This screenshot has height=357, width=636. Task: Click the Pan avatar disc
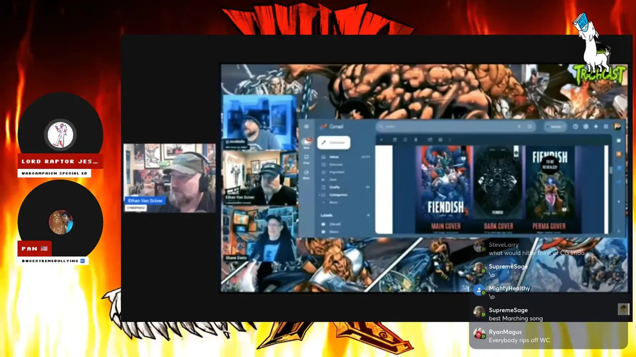(61, 222)
